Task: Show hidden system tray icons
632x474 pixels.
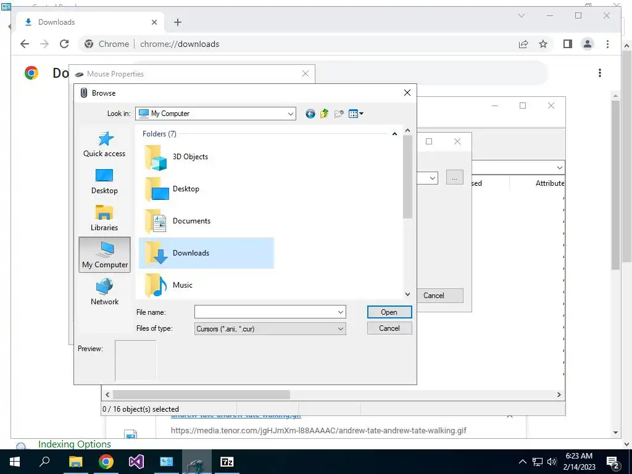Action: tap(522, 462)
